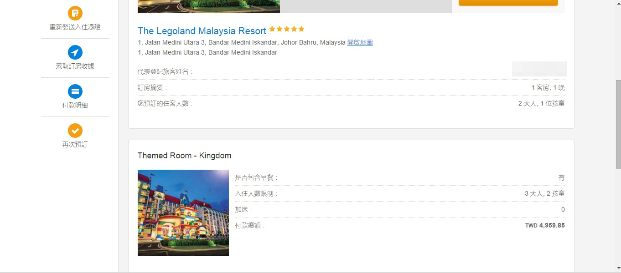Select the extra bed value 0
Viewport: 621px width, 273px height.
(563, 209)
